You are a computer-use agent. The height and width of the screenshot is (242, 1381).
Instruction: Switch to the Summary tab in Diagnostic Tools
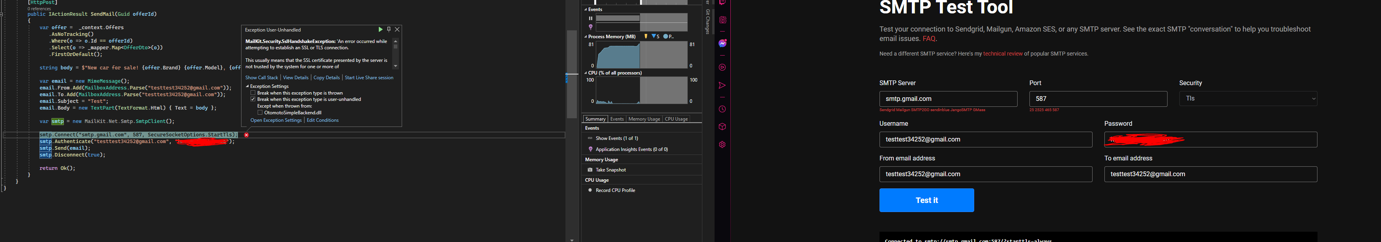click(595, 119)
